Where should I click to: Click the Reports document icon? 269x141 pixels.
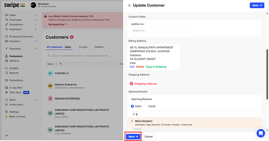[7, 73]
